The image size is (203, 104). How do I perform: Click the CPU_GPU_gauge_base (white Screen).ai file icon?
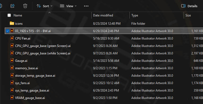click(12, 53)
